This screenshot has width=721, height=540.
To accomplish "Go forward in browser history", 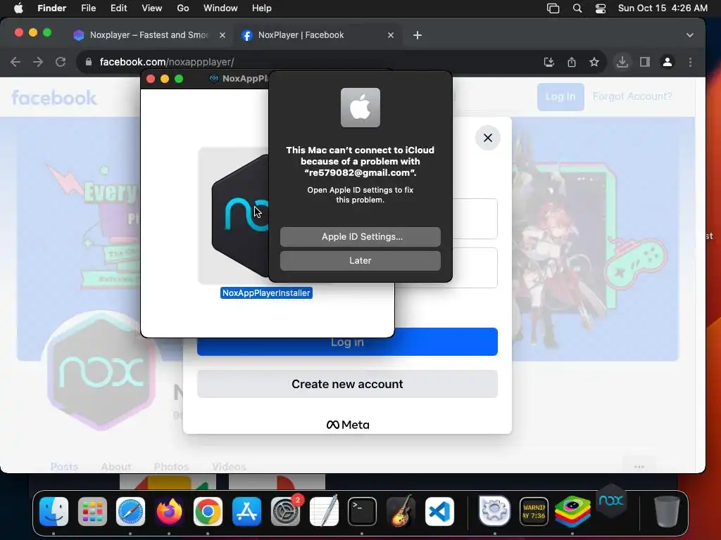I will coord(38,62).
